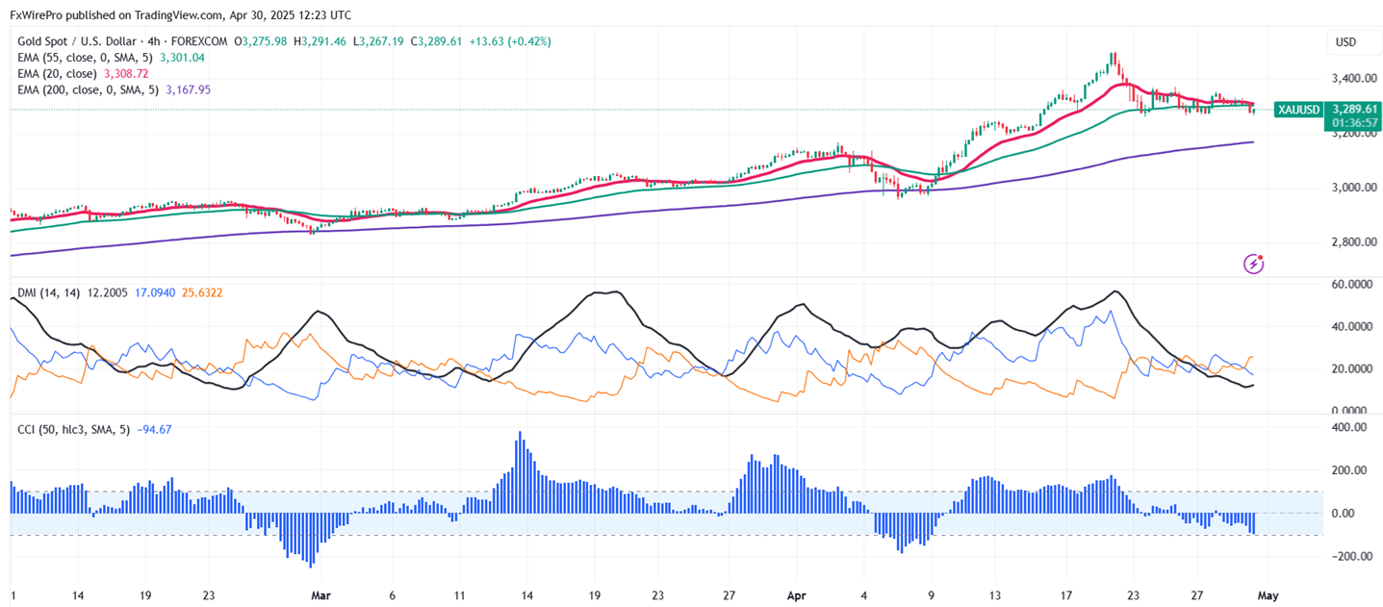
Task: Click the +13.63 (+0.42%) change value
Action: point(511,41)
